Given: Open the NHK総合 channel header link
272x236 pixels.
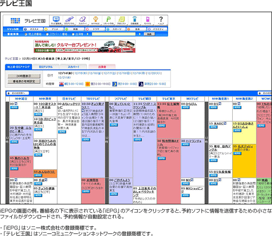Looking at the screenshot, I should point(21,99).
